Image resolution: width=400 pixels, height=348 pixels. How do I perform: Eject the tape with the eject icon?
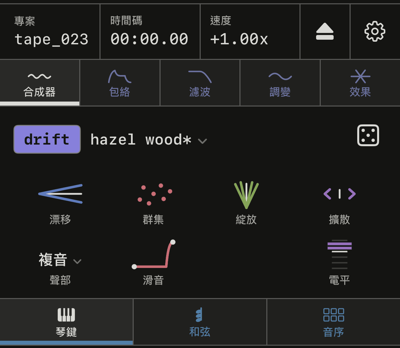click(325, 31)
